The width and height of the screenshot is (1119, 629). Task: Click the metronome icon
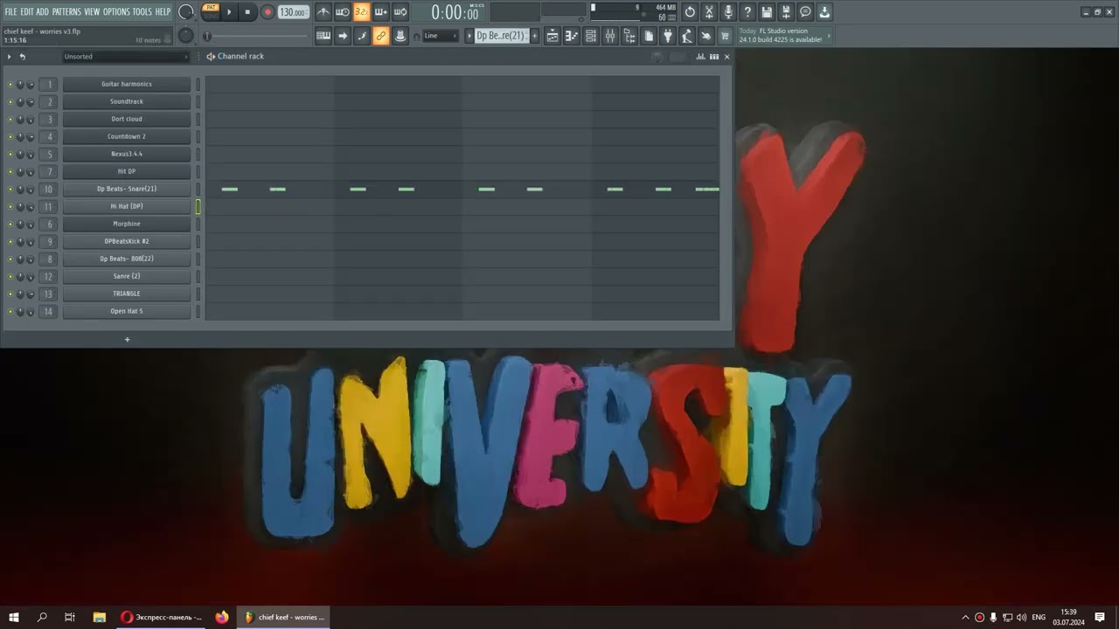pos(323,12)
